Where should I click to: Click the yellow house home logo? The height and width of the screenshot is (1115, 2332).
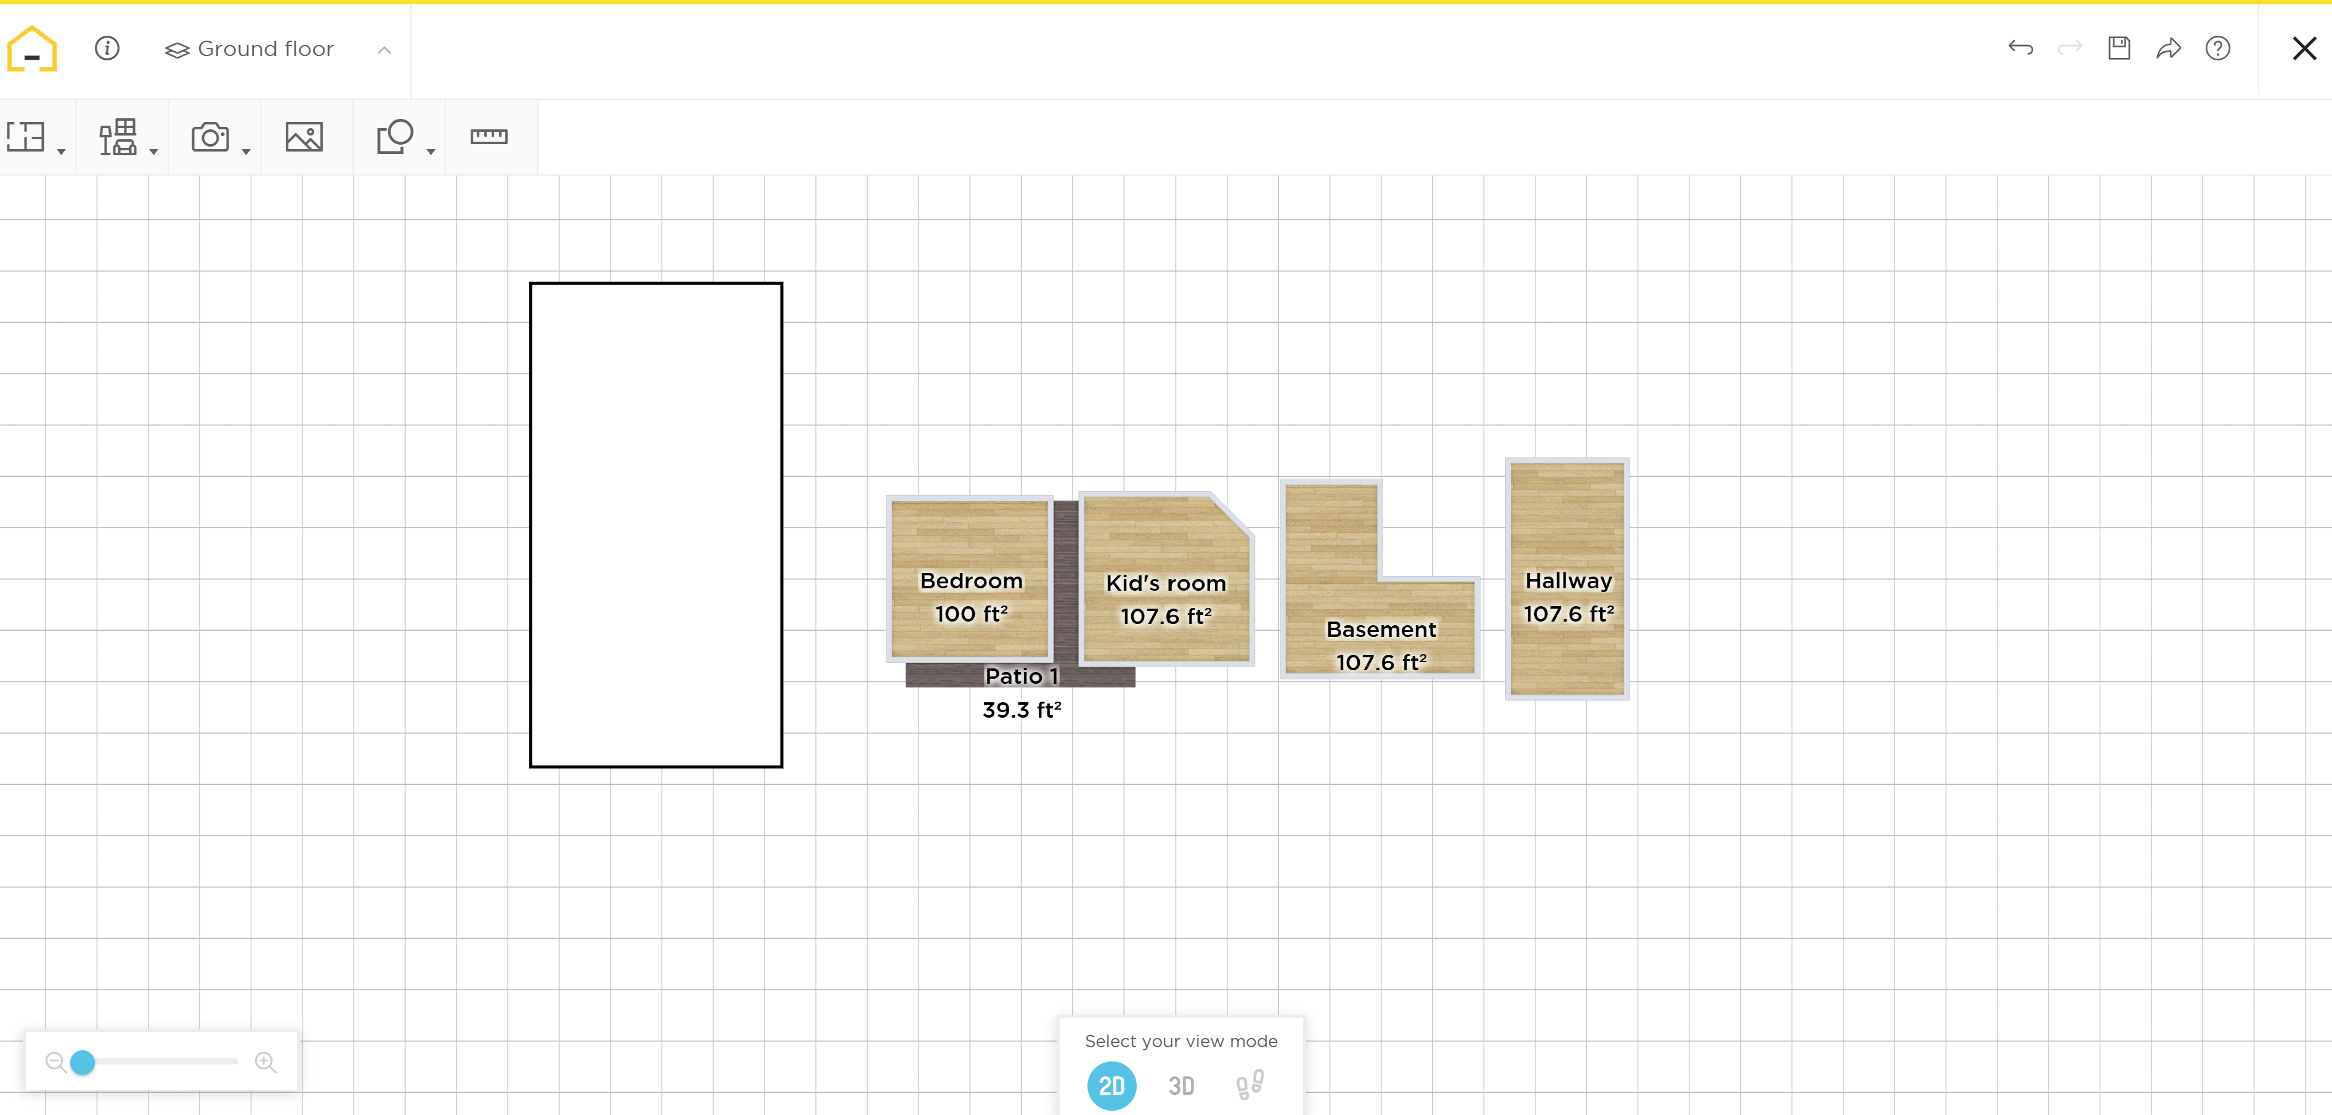pyautogui.click(x=31, y=49)
